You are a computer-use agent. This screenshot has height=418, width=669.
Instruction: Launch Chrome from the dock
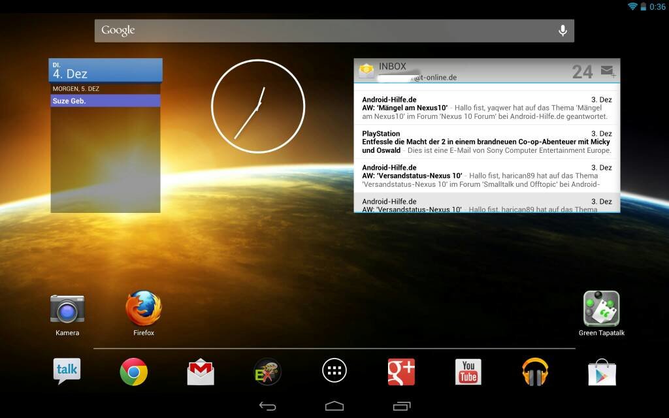(x=133, y=372)
